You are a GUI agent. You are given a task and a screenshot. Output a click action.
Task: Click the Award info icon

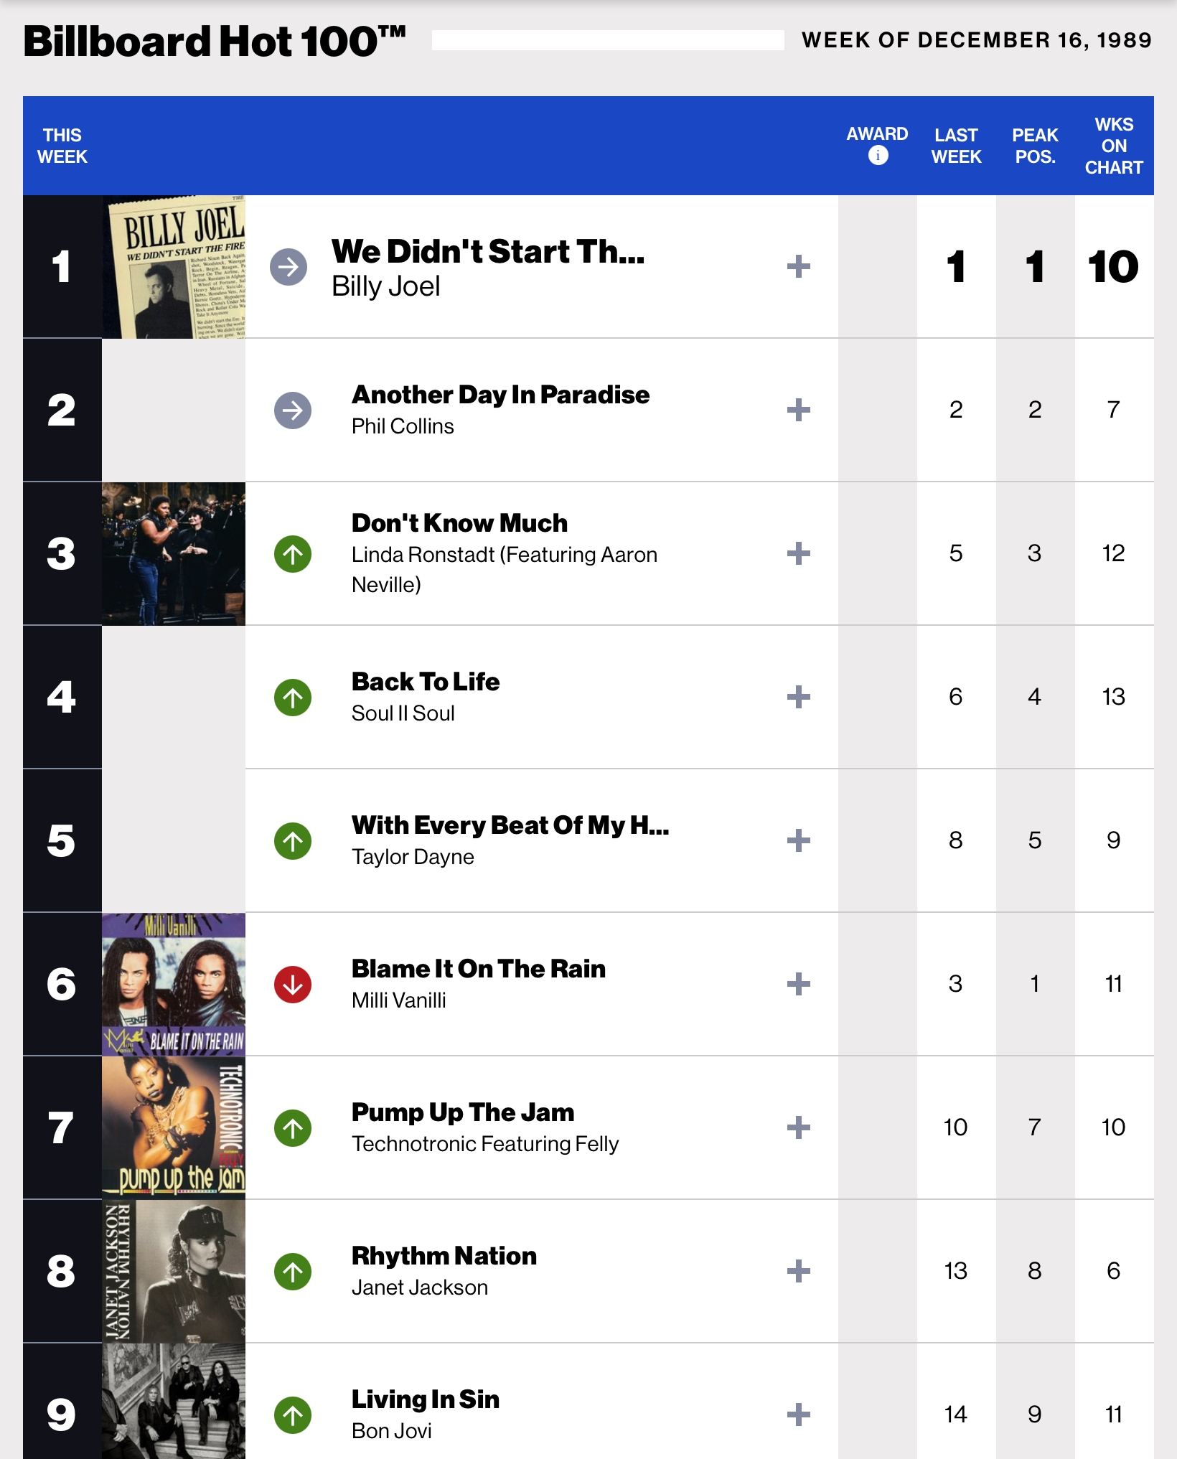tap(878, 155)
